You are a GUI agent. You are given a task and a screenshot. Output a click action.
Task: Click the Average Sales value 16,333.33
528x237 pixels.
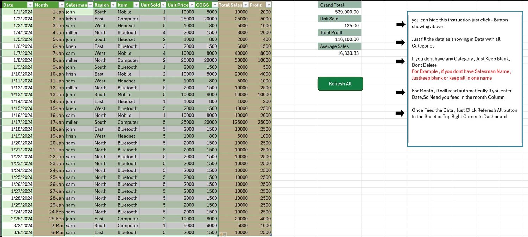[339, 53]
